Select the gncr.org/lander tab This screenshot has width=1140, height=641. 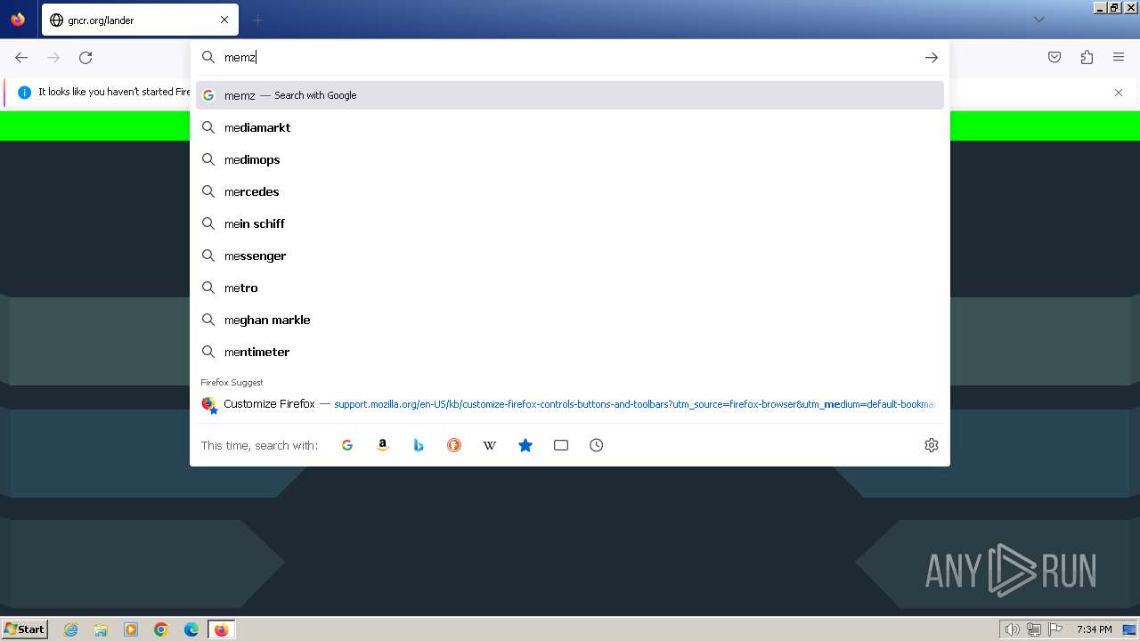tap(140, 20)
